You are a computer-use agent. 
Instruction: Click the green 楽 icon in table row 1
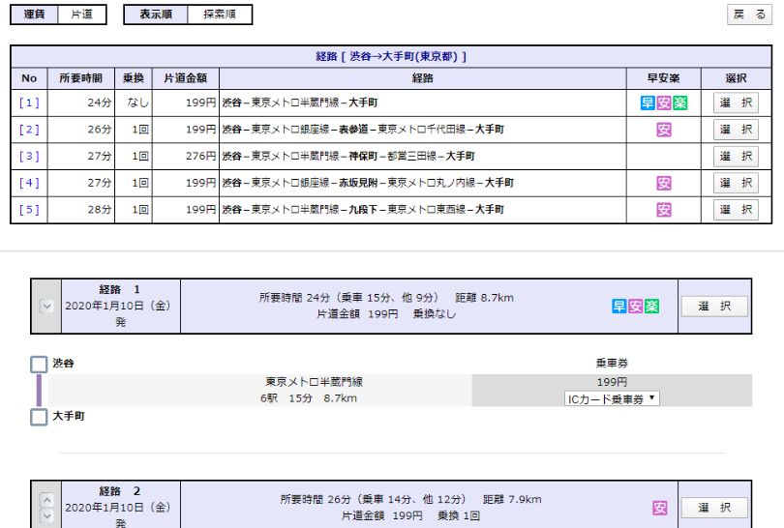tap(679, 103)
